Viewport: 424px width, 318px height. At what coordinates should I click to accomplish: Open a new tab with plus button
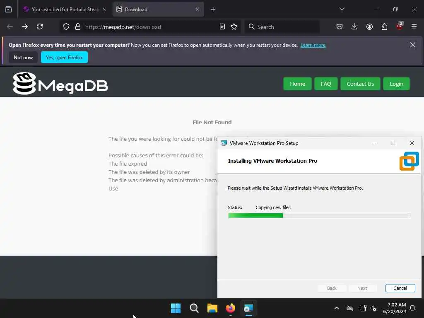(x=213, y=10)
